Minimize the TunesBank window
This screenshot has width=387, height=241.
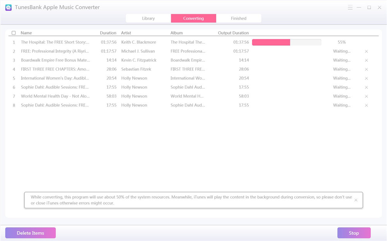click(359, 7)
